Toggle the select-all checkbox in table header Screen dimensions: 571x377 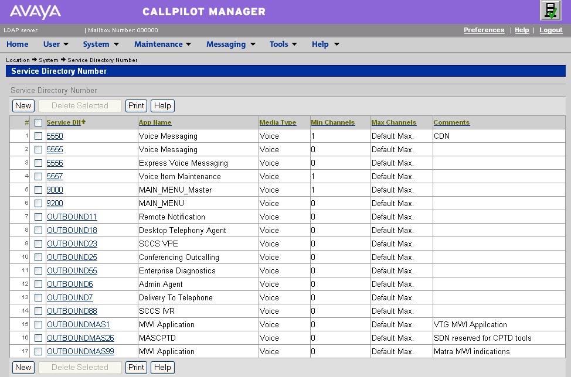click(x=38, y=123)
